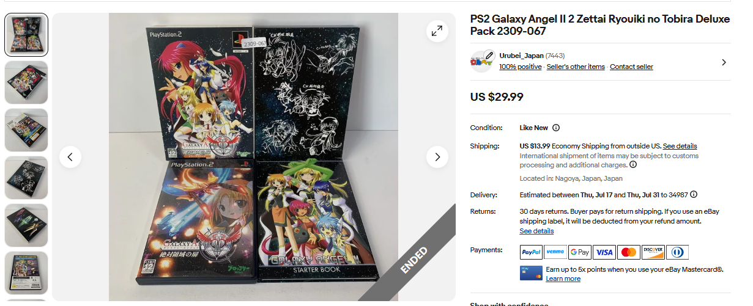Open the delivery estimate info icon

point(694,195)
